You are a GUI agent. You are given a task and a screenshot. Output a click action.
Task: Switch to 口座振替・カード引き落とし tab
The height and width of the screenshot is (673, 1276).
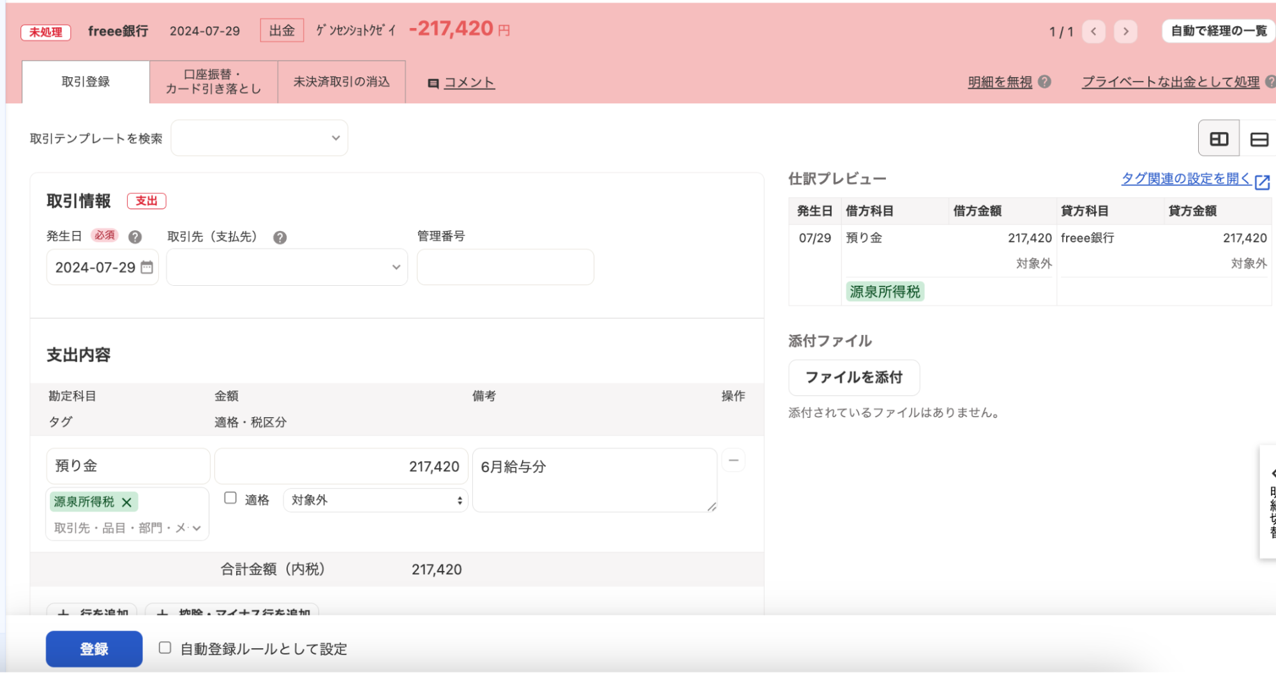pos(214,82)
